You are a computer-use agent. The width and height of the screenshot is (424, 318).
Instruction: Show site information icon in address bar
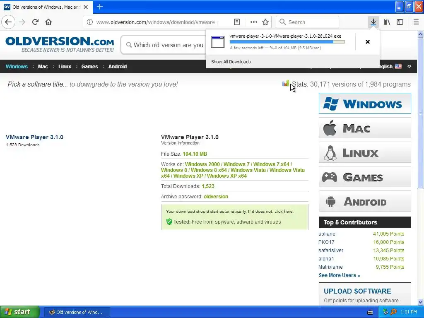90,22
